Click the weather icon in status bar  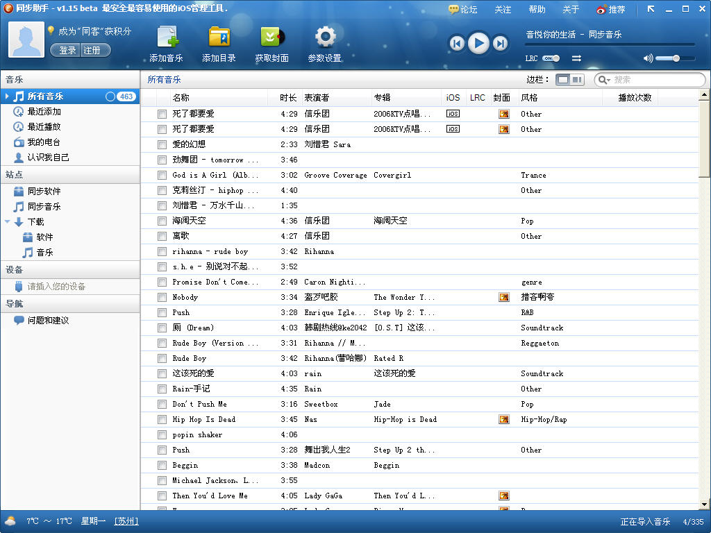(x=10, y=521)
